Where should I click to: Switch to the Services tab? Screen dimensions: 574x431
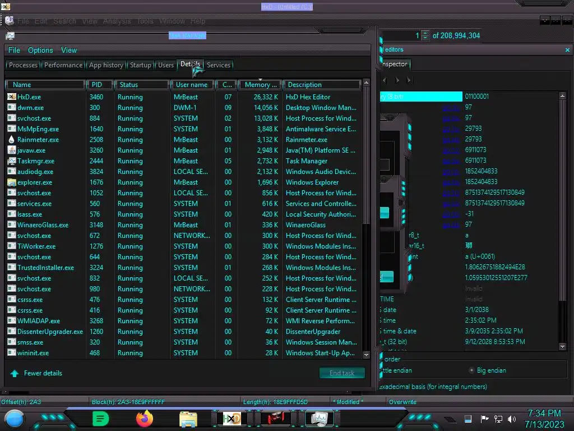219,65
